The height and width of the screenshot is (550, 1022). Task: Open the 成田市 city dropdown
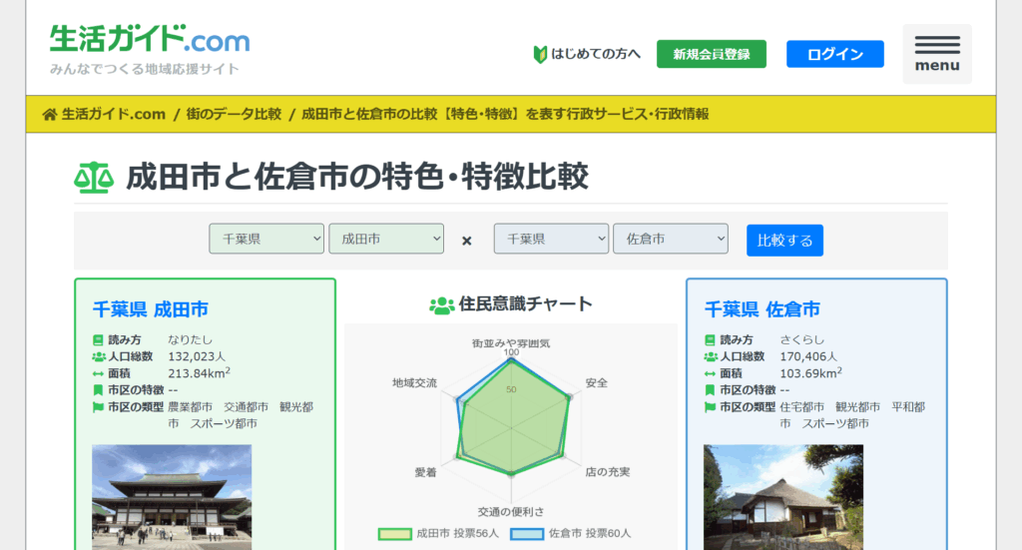pos(386,239)
